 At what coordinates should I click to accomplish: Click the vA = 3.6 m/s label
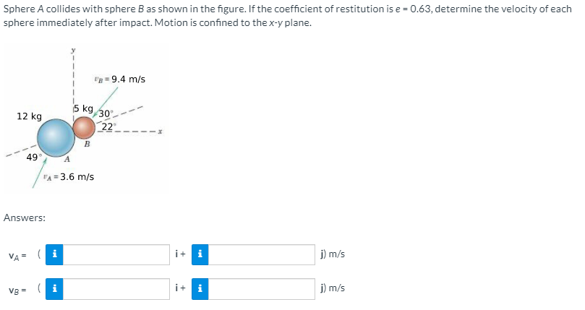[68, 177]
